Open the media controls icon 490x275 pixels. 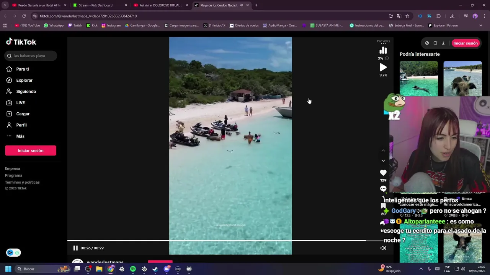466,16
